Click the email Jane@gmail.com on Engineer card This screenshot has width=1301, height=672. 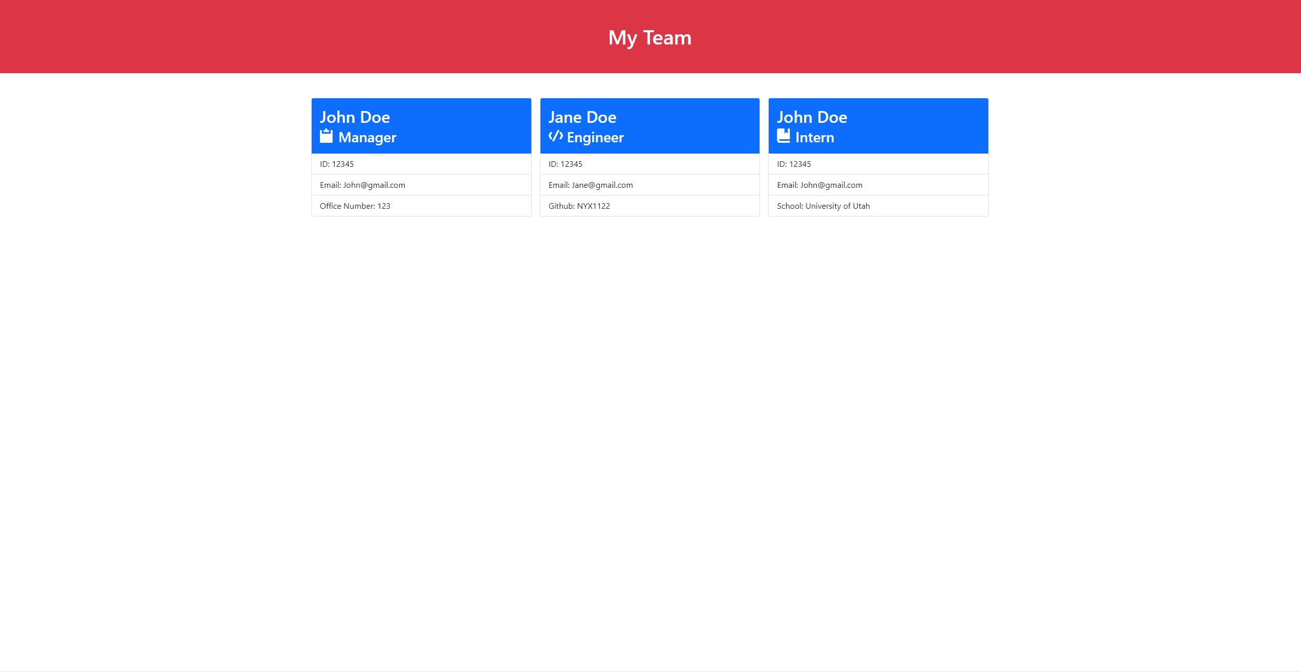tap(590, 185)
